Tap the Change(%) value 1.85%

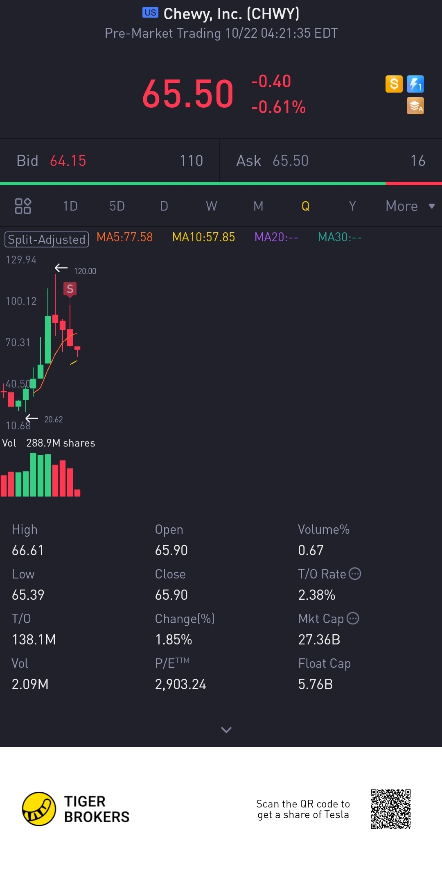[x=174, y=640]
